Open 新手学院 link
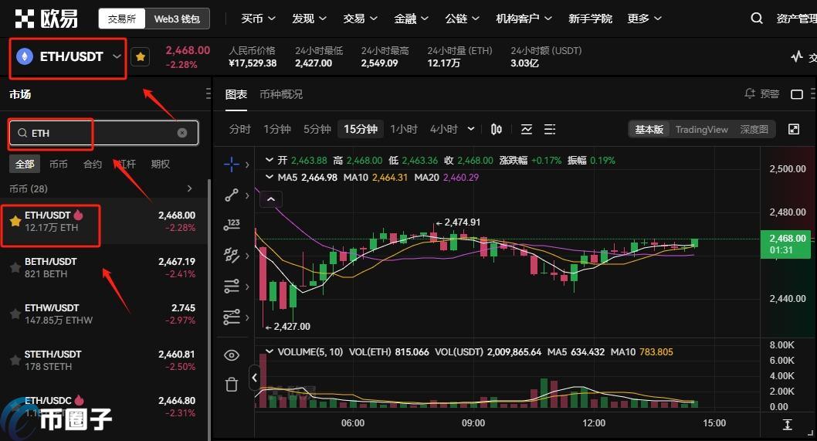The width and height of the screenshot is (817, 441). (x=590, y=19)
